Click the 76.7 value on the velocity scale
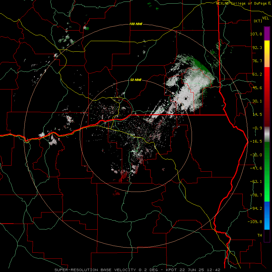Image resolution: width=272 pixels, height=272 pixels. [257, 61]
